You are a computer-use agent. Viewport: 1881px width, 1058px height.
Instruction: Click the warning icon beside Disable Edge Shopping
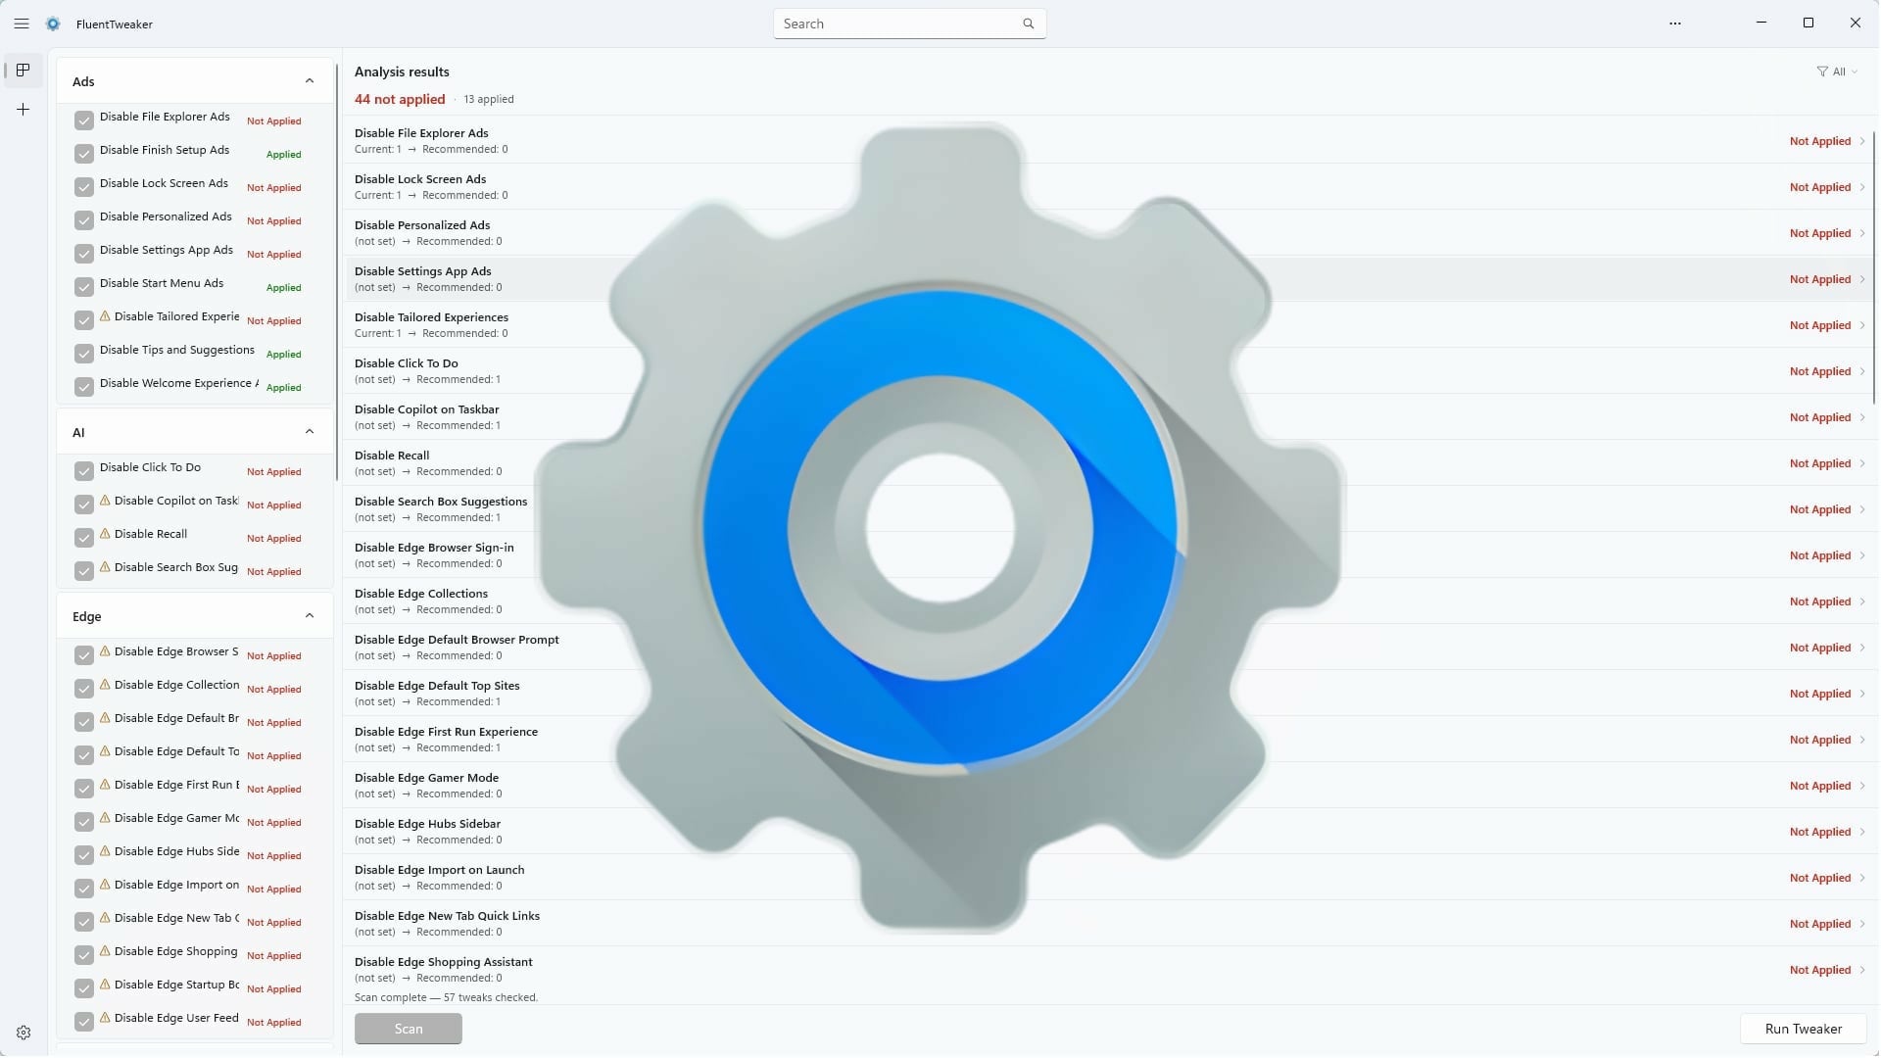coord(106,951)
